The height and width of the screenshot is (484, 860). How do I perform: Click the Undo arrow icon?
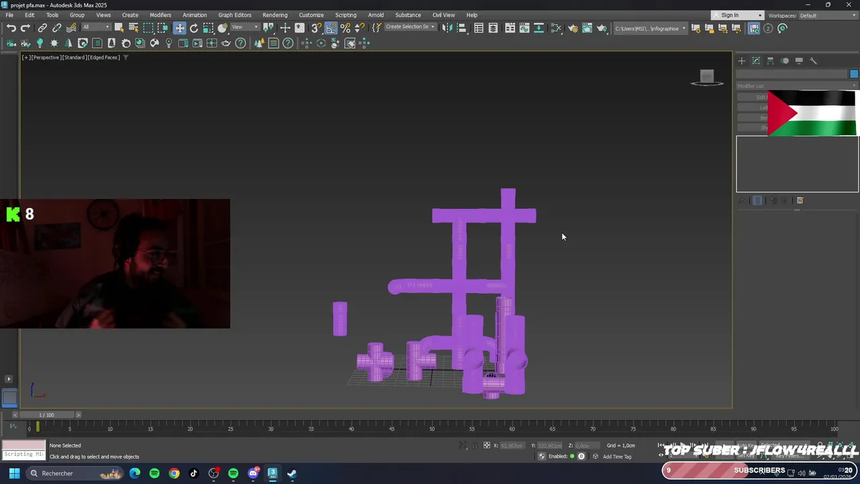click(x=11, y=28)
